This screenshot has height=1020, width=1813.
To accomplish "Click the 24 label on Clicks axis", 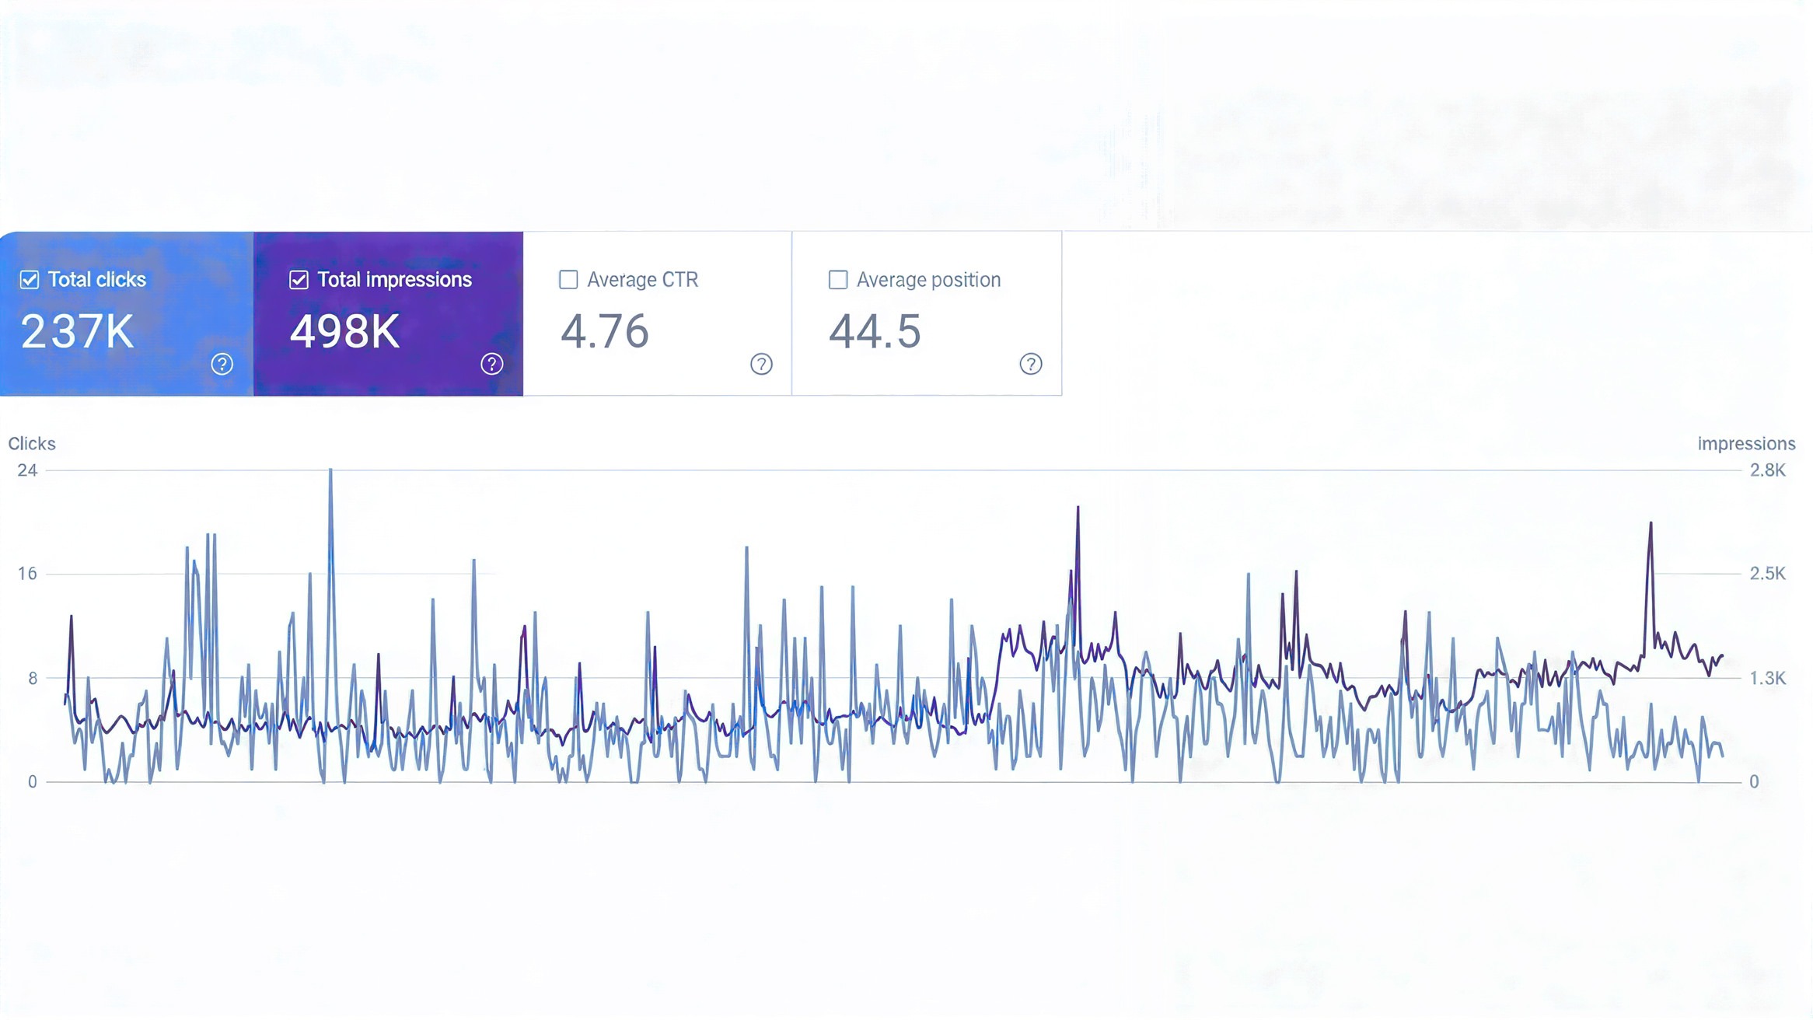I will [27, 470].
